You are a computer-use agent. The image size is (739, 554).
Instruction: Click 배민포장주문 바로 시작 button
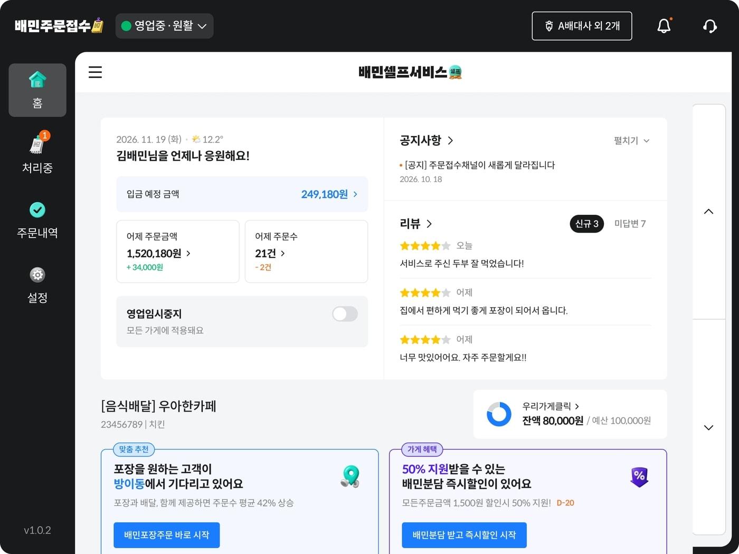tap(167, 535)
